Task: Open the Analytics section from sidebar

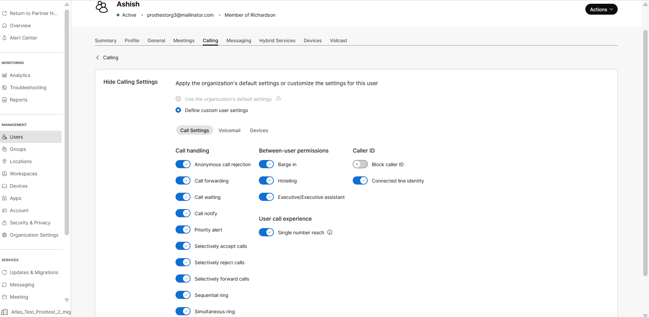Action: point(20,75)
